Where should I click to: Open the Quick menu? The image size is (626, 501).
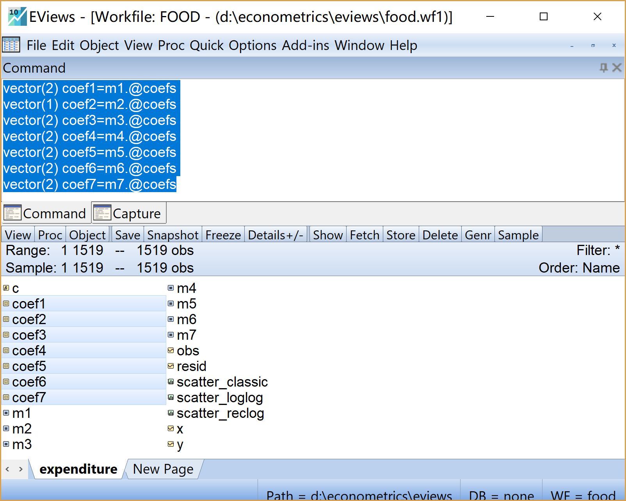click(207, 45)
